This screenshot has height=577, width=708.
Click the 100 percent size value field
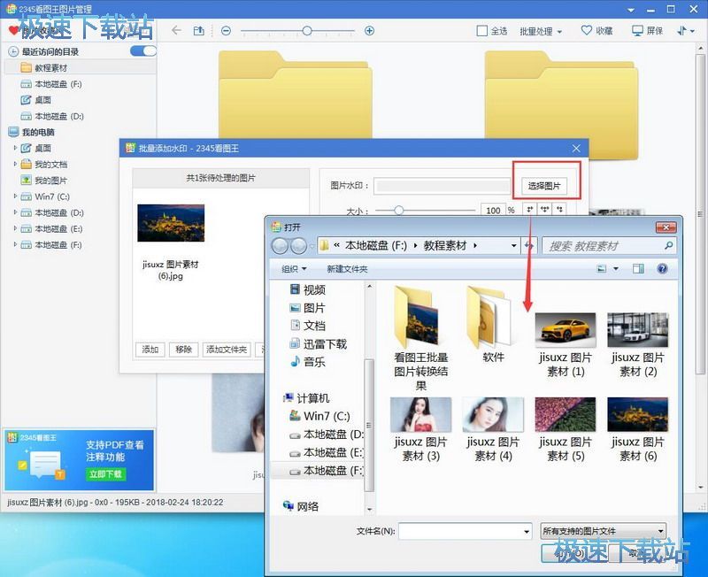coord(493,210)
